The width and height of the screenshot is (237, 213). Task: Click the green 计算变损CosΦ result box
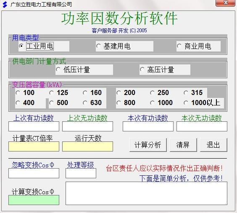34,200
